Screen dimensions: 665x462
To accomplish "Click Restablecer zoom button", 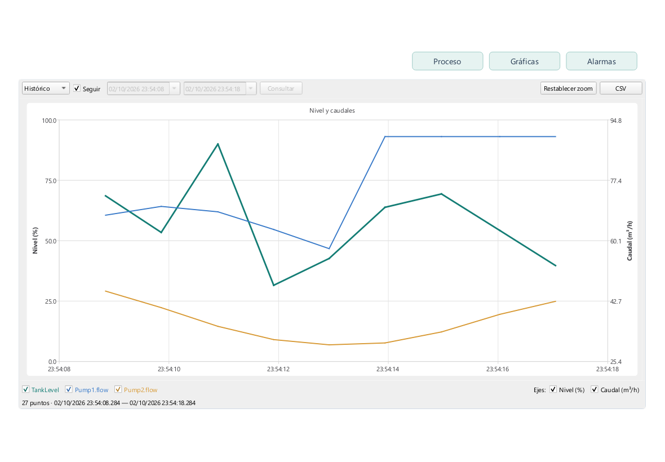I will click(x=568, y=88).
